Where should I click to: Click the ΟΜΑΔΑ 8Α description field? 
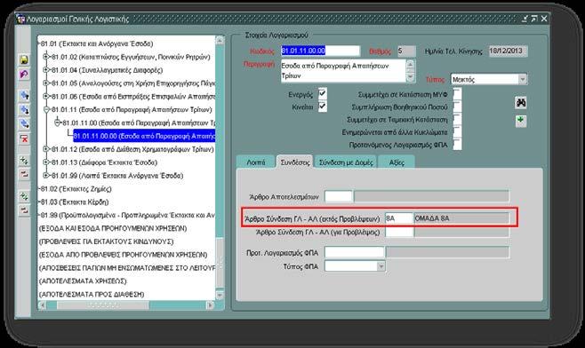click(x=461, y=218)
